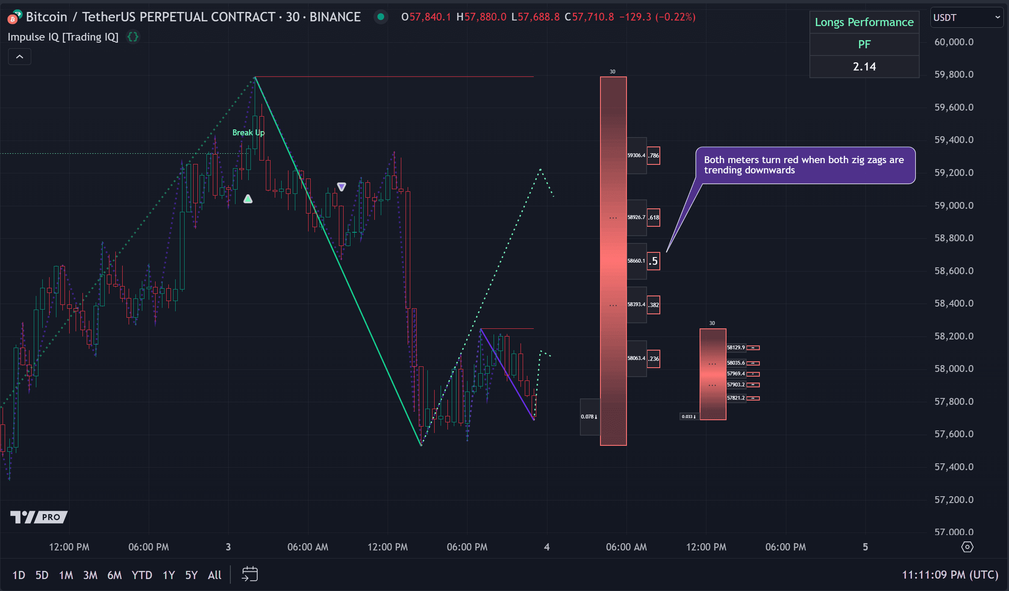This screenshot has width=1009, height=591.
Task: Click the 57903.2 small meter label
Action: click(736, 385)
